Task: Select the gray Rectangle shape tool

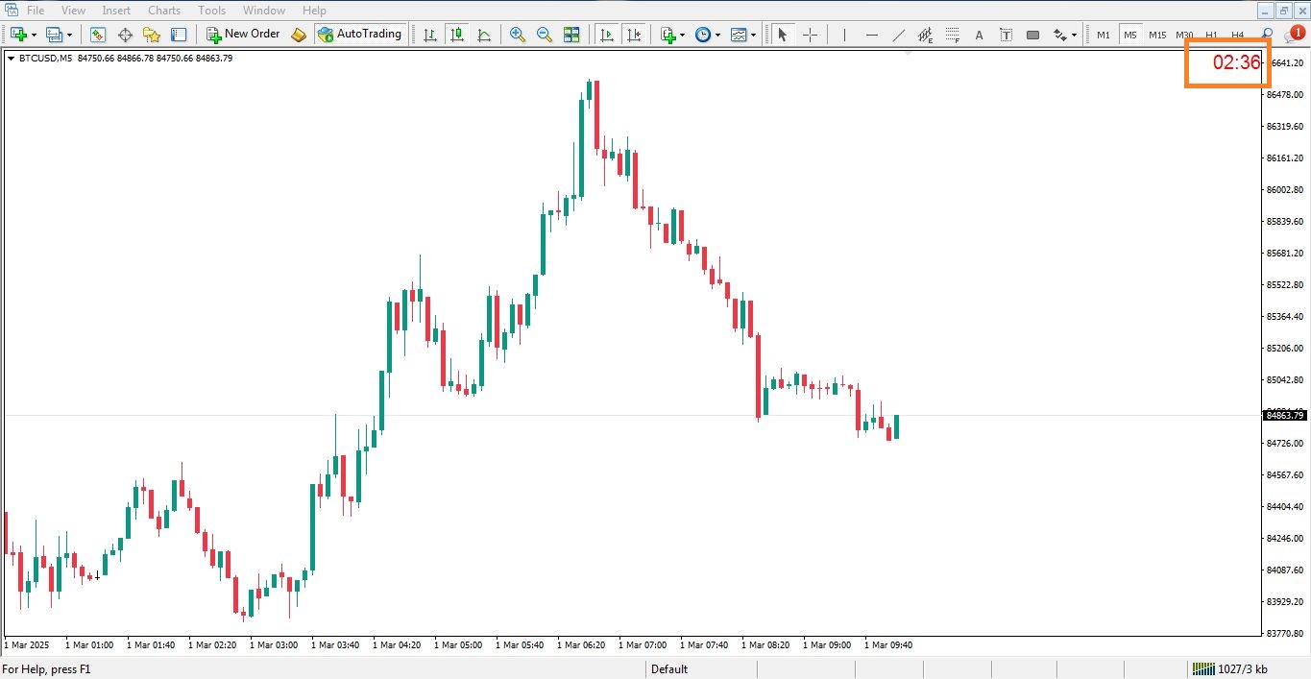Action: click(x=1032, y=35)
